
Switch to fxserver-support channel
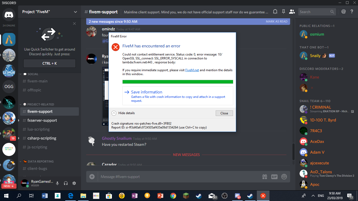[50, 120]
